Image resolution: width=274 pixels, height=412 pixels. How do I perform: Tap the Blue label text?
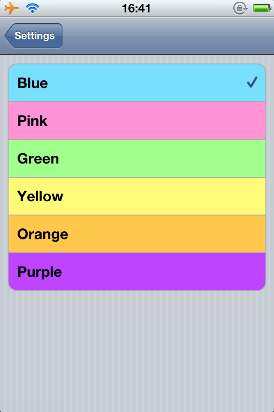pos(33,83)
